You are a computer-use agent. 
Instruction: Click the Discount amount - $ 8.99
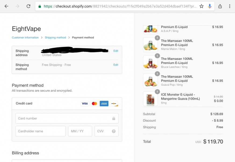[217, 120]
